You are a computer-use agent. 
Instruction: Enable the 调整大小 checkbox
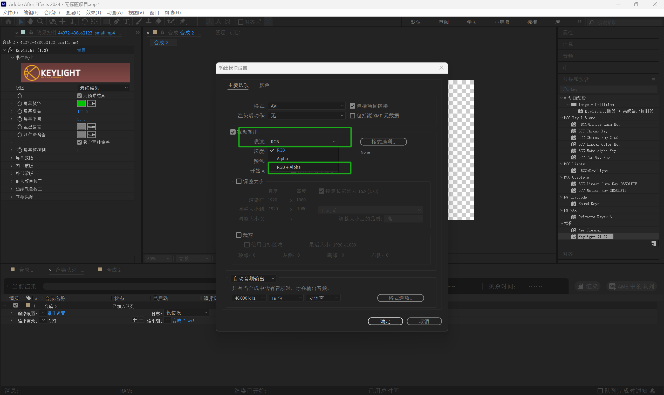(239, 181)
